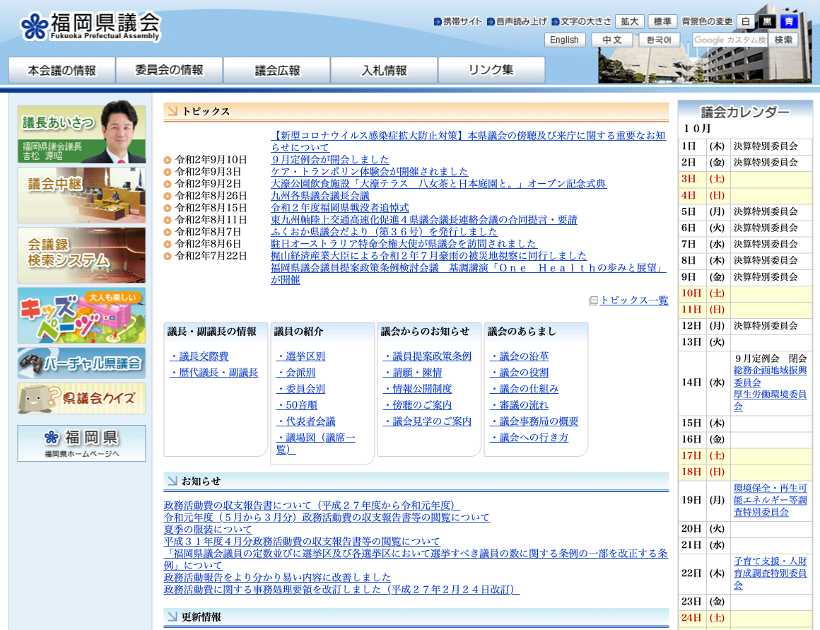Open the キッズページ banner
The height and width of the screenshot is (630, 820).
click(x=81, y=315)
